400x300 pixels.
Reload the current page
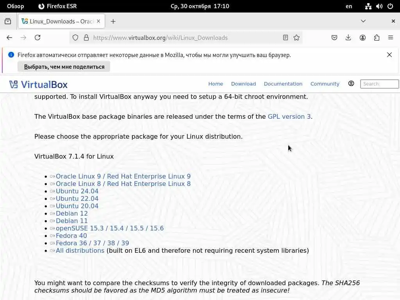coord(37,38)
